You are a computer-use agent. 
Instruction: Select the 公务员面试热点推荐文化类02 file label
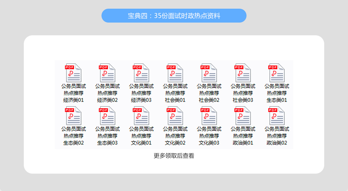coord(175,136)
